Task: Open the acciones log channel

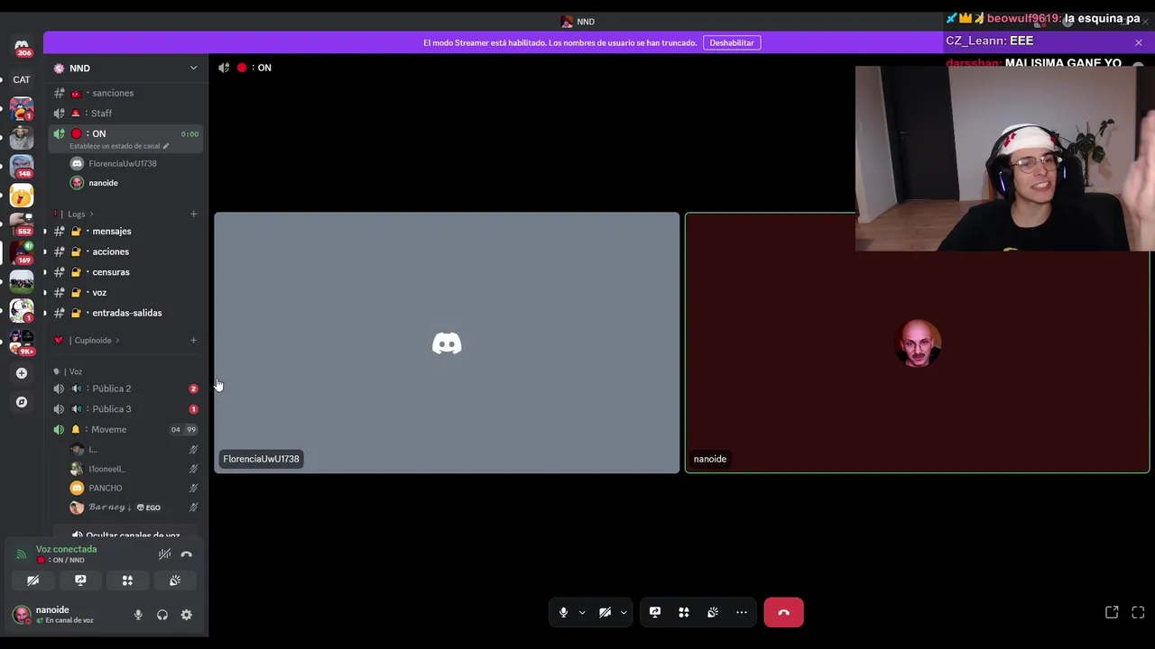Action: coord(125,251)
